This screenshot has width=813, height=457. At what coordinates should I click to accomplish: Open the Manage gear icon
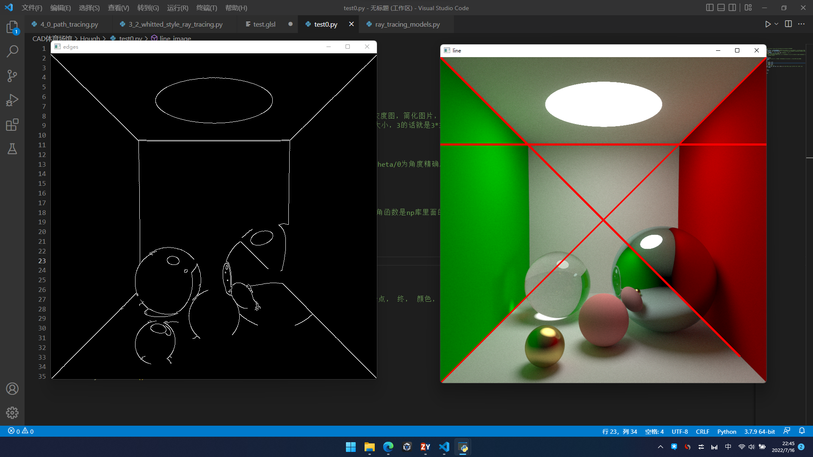click(12, 413)
